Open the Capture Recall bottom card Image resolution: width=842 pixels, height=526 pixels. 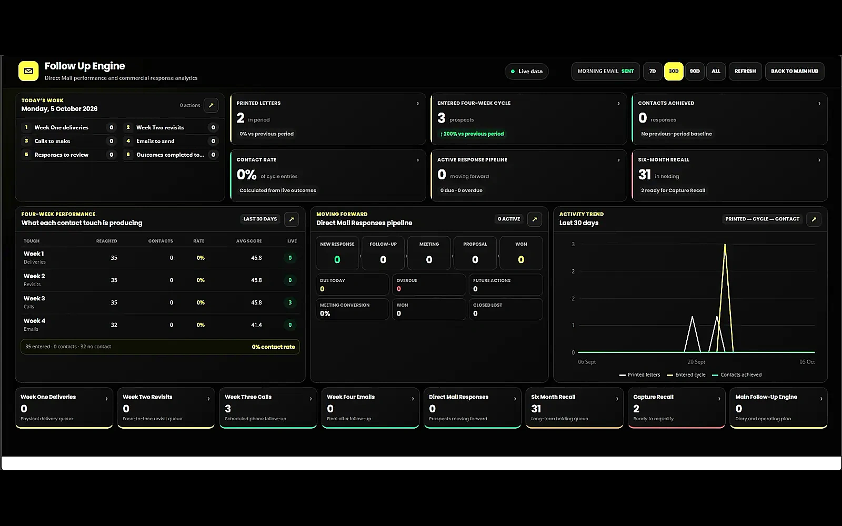point(677,408)
